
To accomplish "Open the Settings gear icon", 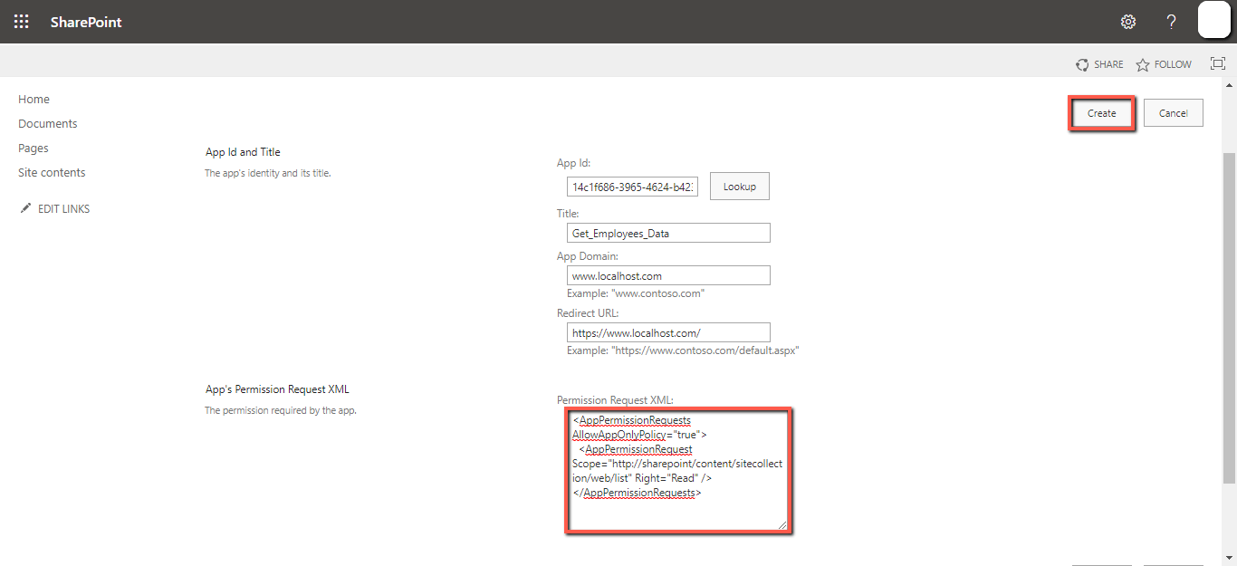I will click(x=1128, y=22).
